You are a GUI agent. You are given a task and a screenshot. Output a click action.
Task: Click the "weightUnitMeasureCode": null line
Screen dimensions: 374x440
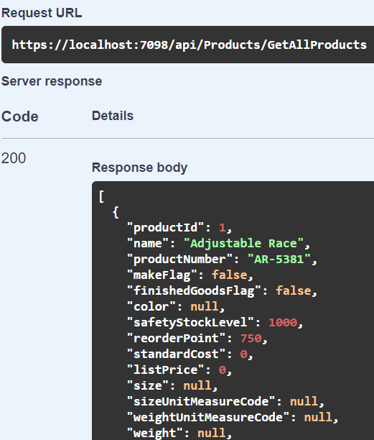pos(233,417)
